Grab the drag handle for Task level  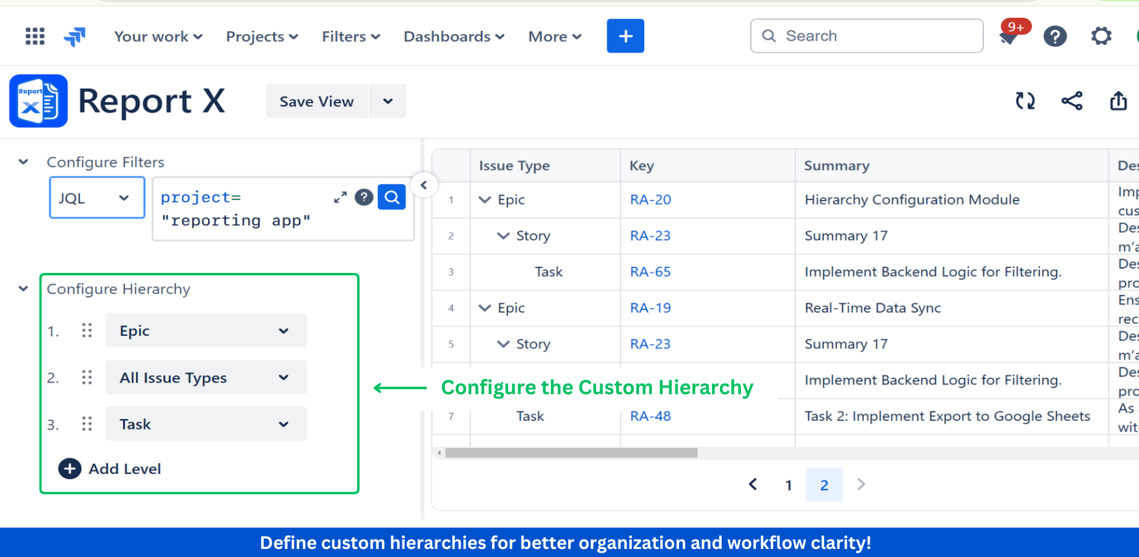(x=87, y=424)
